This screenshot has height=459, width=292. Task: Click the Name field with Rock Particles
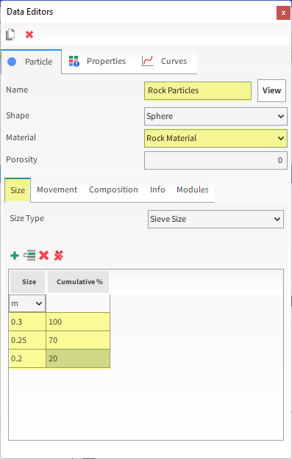tap(198, 91)
